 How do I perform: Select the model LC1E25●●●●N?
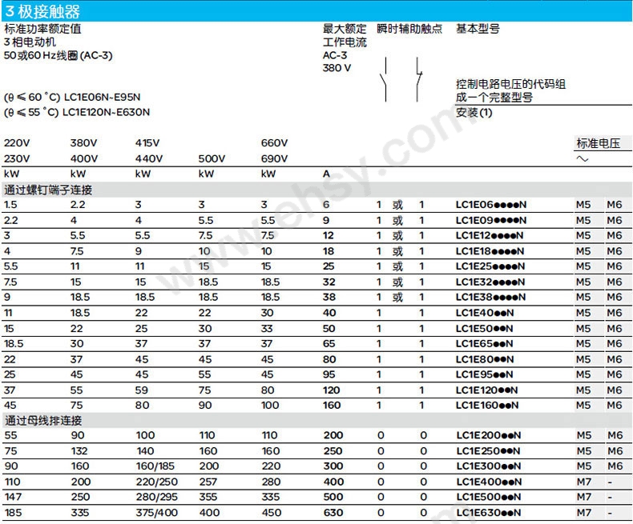(x=490, y=266)
